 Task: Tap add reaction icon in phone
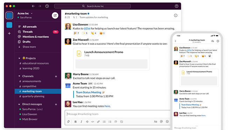pos(210,56)
